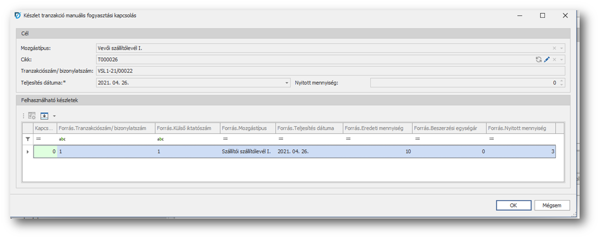The image size is (600, 239).
Task: Click the filter funnel icon in the grid
Action: tap(28, 139)
